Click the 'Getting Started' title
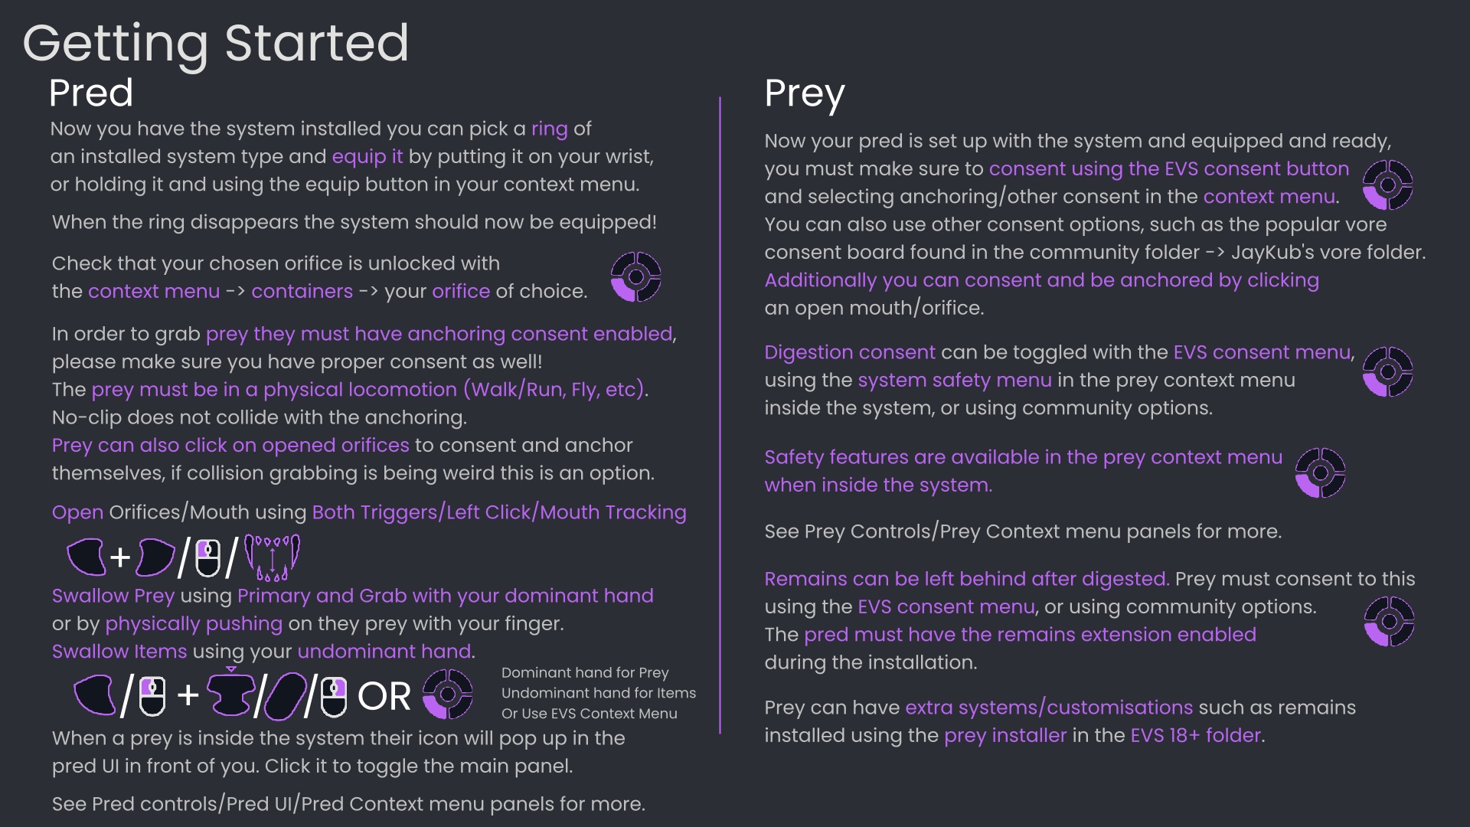 click(216, 43)
